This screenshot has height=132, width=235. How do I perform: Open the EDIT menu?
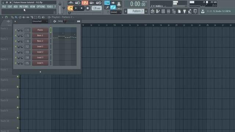[x=10, y=7]
